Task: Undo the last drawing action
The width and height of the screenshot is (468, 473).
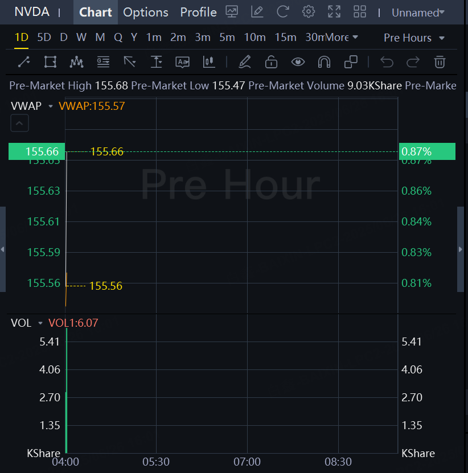Action: pyautogui.click(x=387, y=61)
